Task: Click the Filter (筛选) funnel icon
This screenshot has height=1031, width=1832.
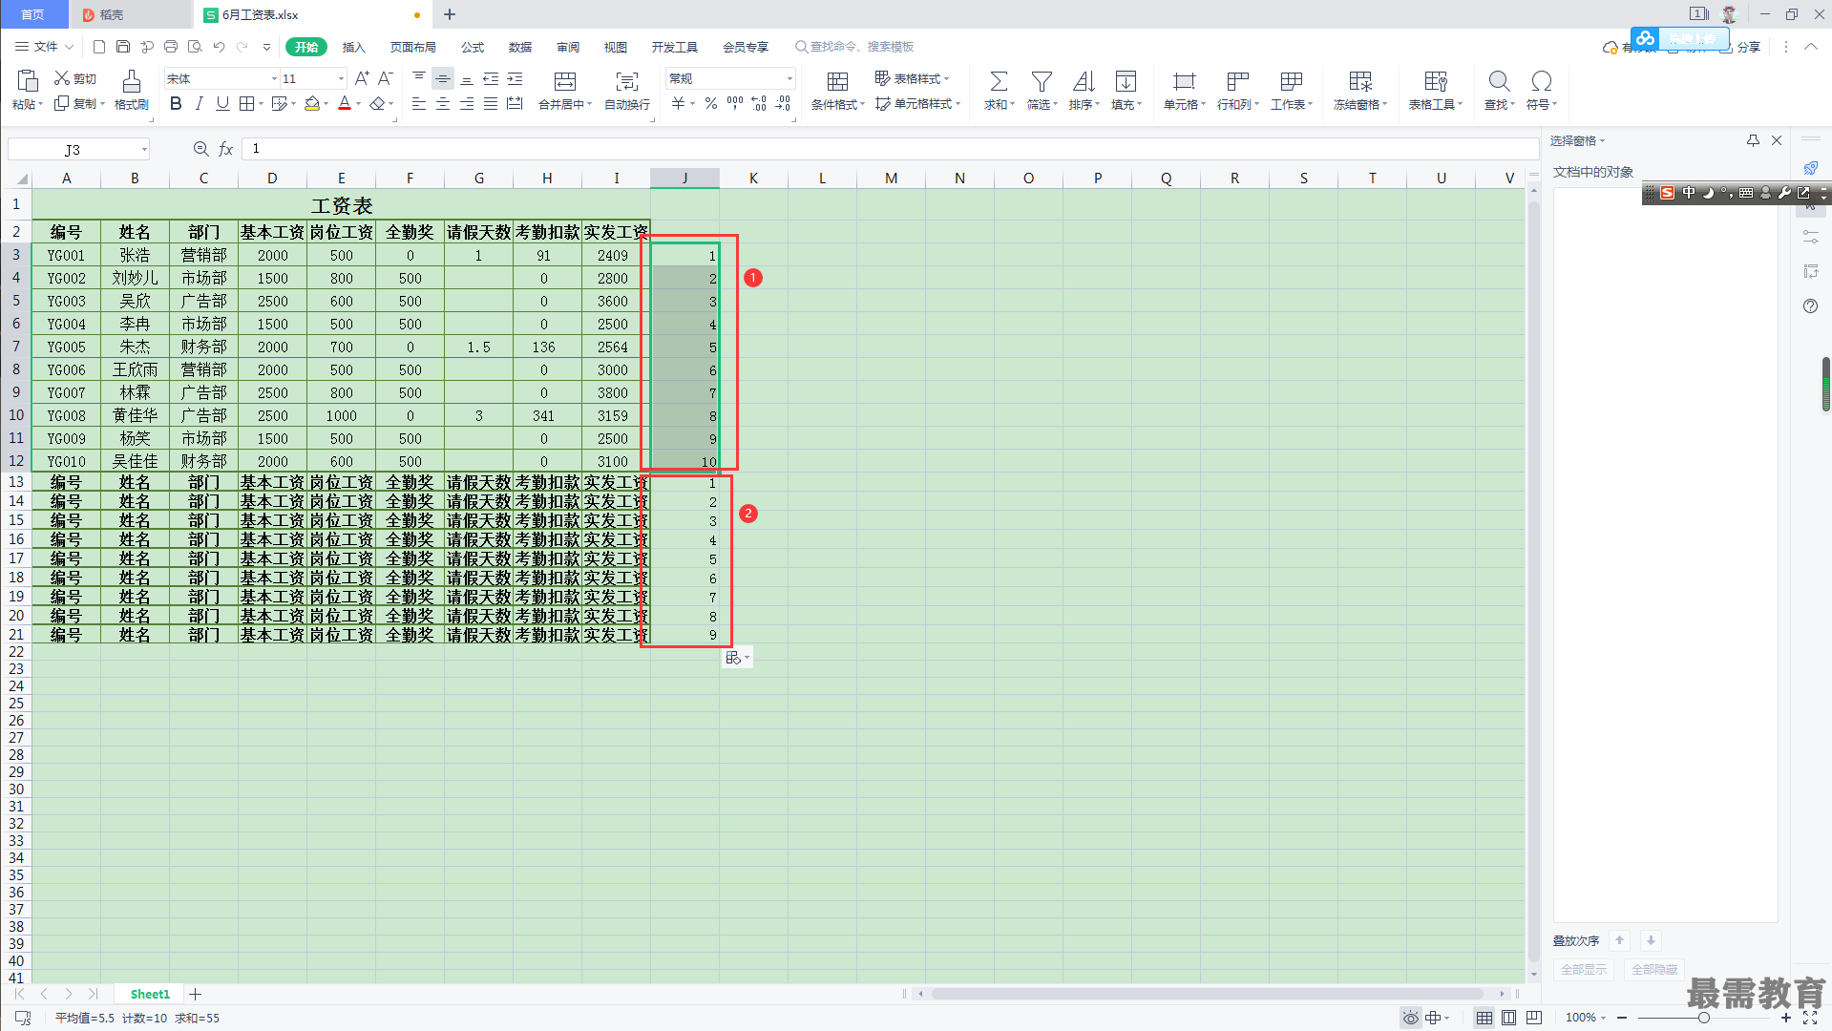Action: pos(1042,81)
